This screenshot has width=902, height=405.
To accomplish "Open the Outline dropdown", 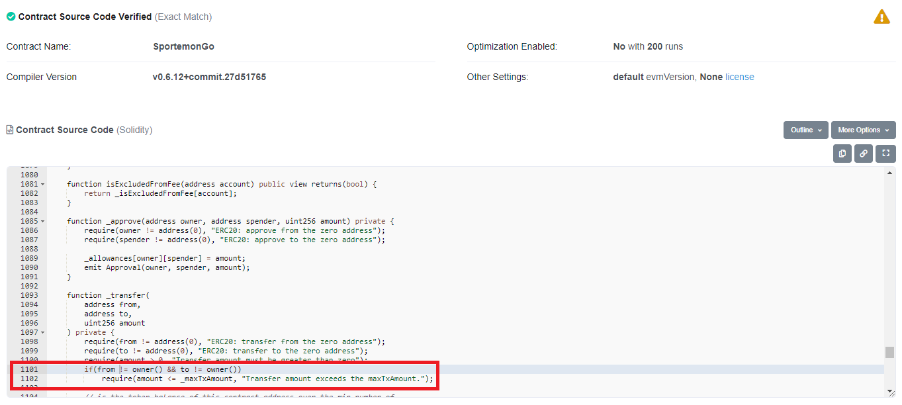I will (x=805, y=130).
